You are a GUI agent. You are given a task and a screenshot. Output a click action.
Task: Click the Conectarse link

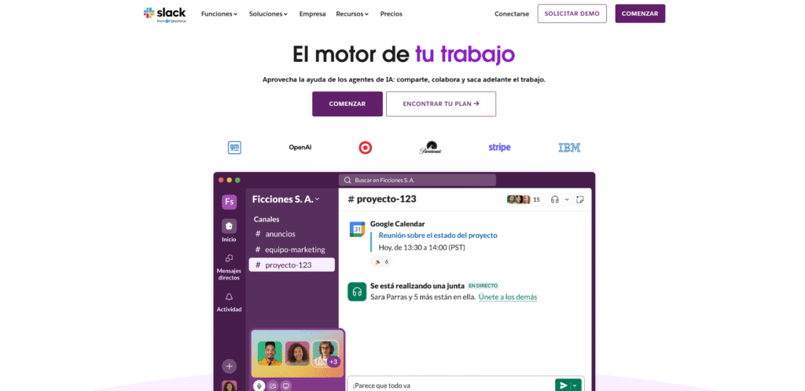511,14
